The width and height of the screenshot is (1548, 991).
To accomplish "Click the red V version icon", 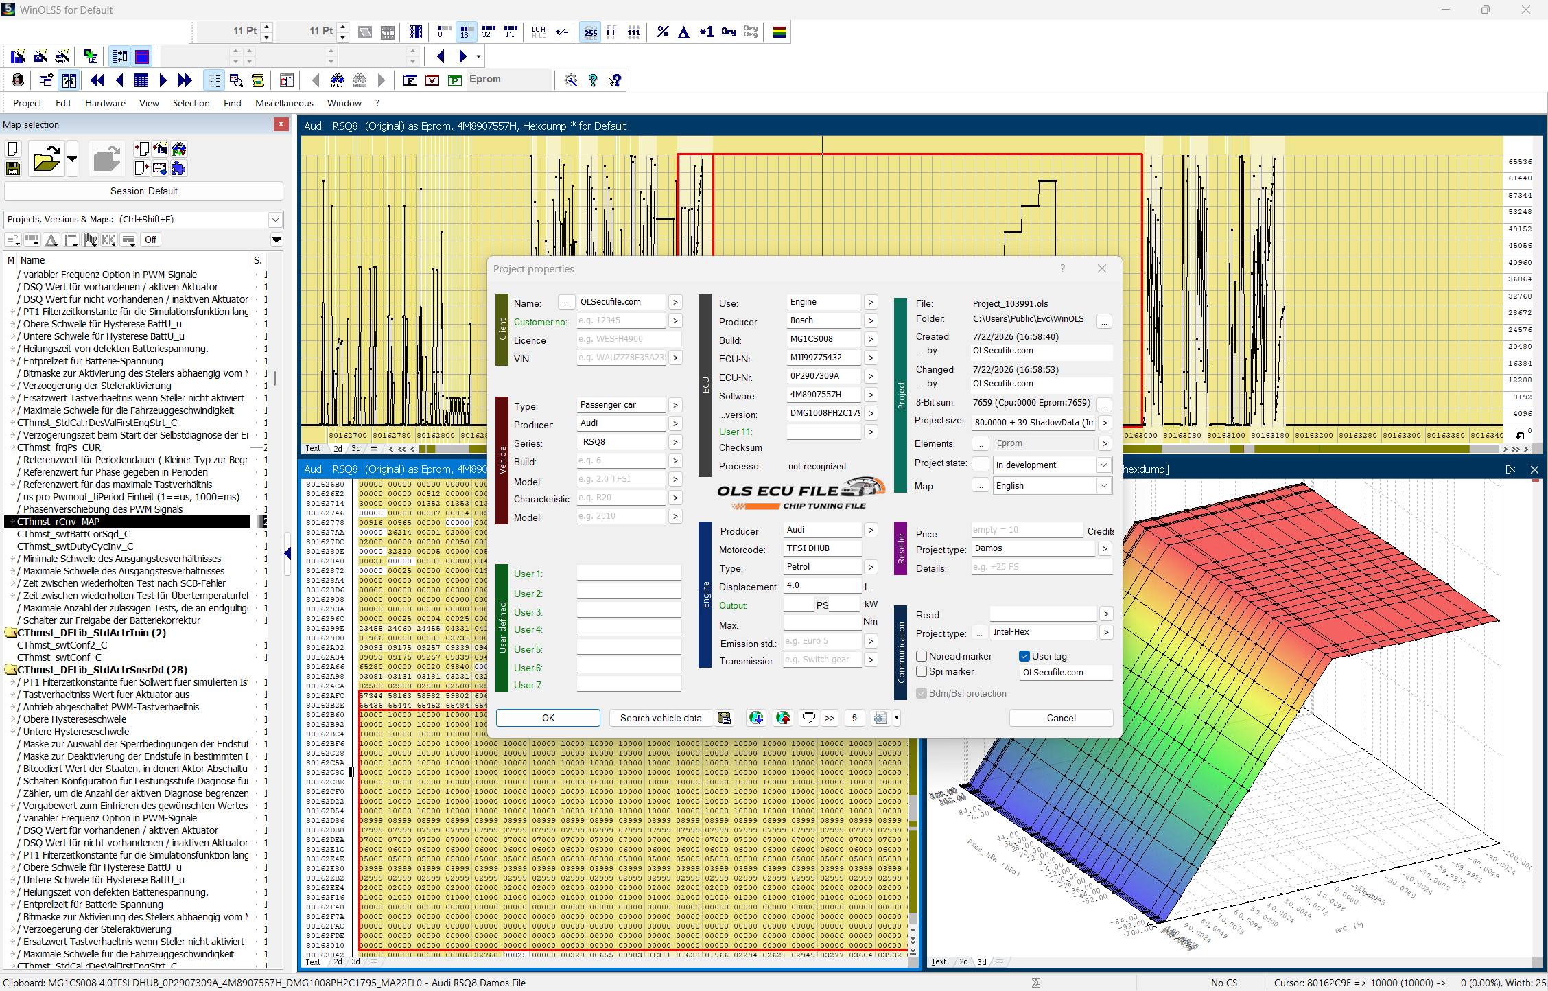I will click(432, 80).
